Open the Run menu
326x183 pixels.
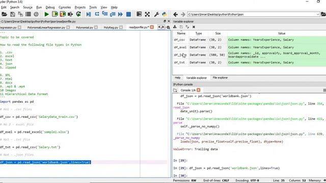(39, 7)
